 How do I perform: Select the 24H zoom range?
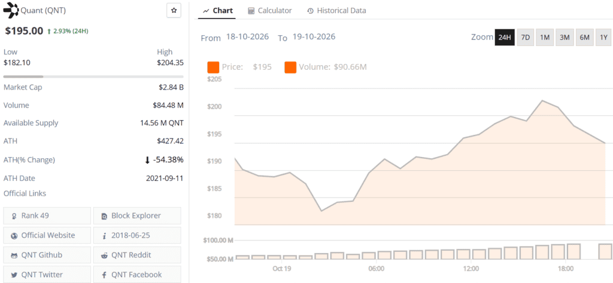coord(504,38)
